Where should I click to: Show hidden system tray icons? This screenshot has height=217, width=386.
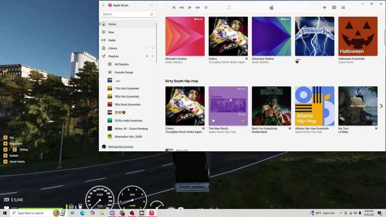(x=341, y=213)
